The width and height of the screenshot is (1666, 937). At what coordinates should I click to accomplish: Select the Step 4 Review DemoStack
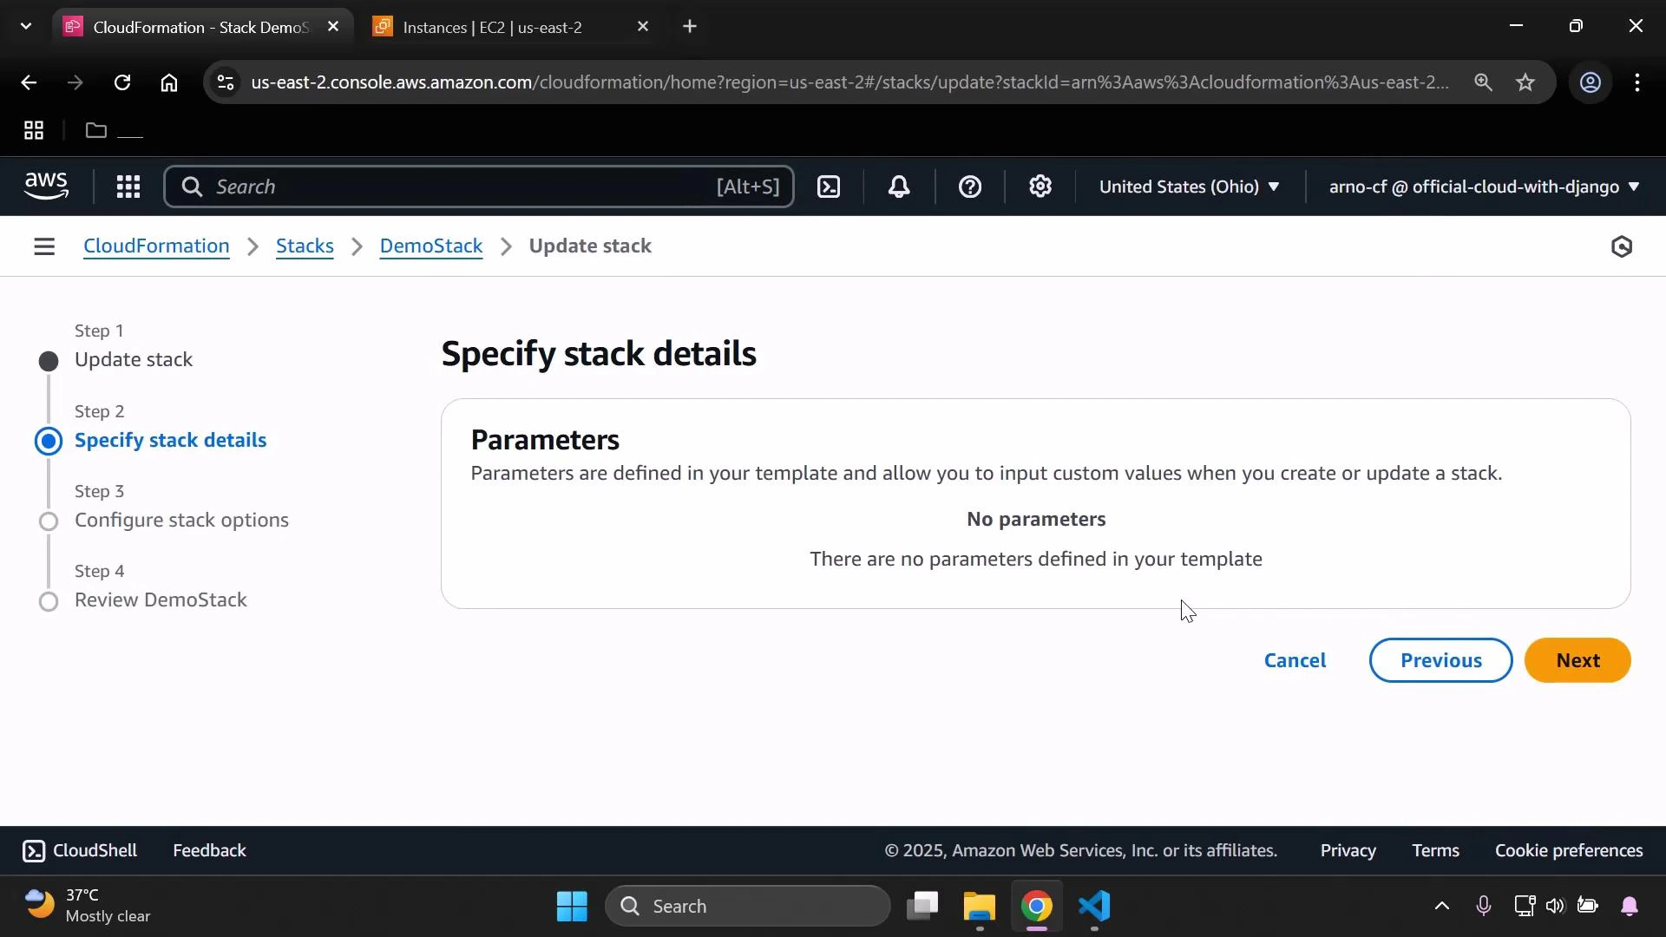coord(161,600)
